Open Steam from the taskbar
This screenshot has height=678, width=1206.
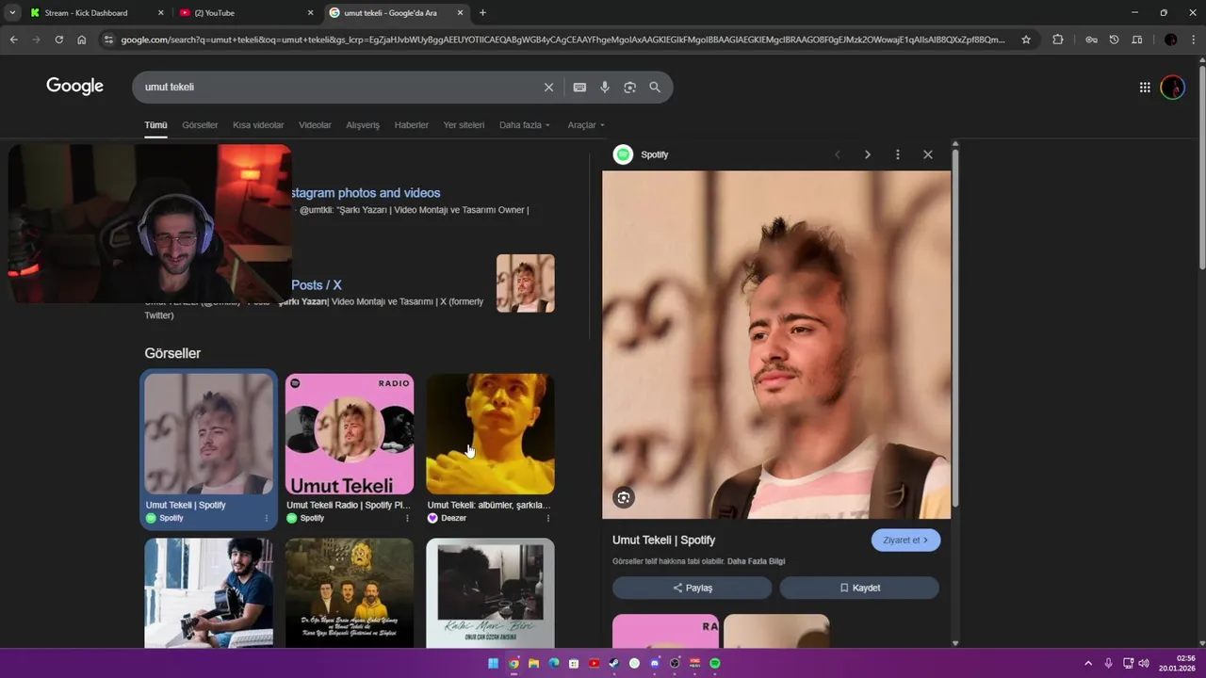click(x=614, y=664)
